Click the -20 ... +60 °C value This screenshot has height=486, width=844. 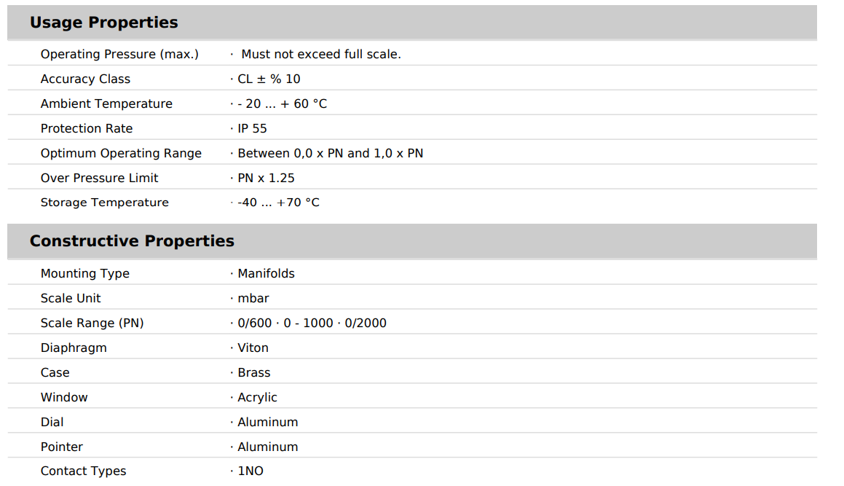pos(282,104)
